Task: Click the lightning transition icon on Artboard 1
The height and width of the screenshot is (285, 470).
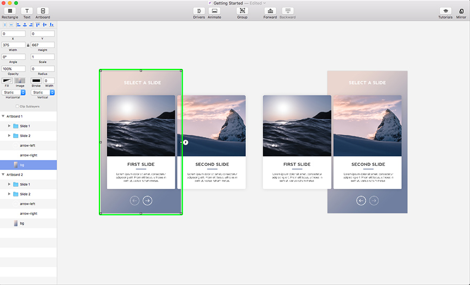Action: point(186,142)
